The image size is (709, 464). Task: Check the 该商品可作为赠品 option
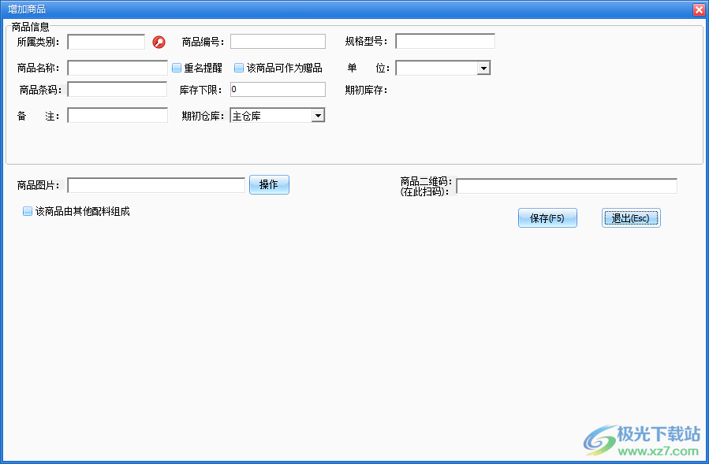[238, 68]
